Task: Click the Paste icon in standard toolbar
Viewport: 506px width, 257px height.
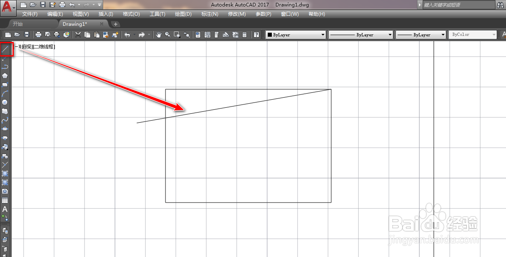Action: pyautogui.click(x=97, y=35)
